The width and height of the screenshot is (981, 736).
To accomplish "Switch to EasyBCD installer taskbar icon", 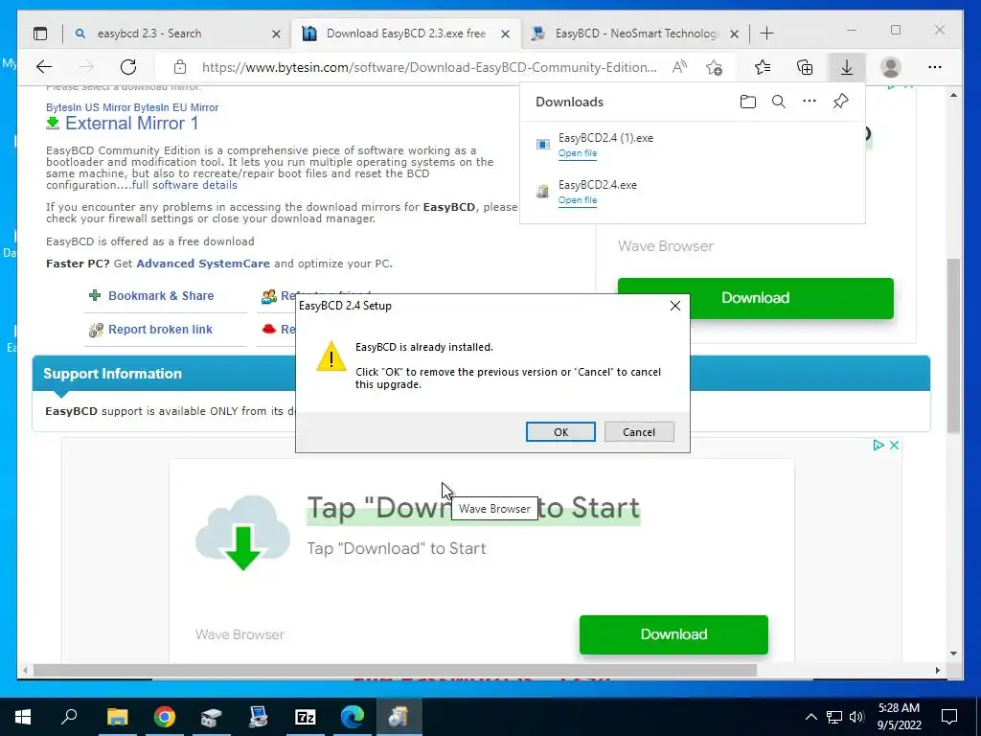I will (x=399, y=717).
